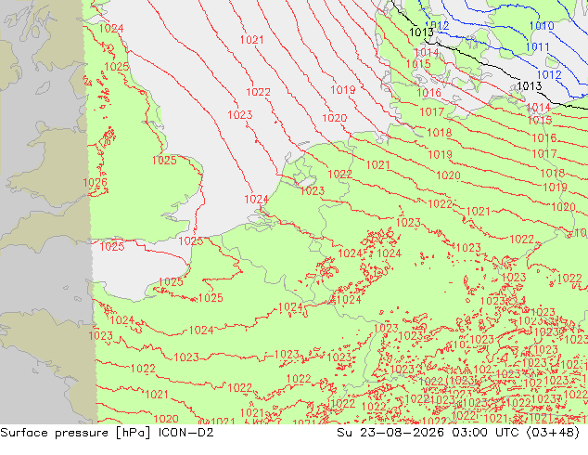Select the red 1026 pressure label
The width and height of the screenshot is (588, 455).
click(95, 182)
